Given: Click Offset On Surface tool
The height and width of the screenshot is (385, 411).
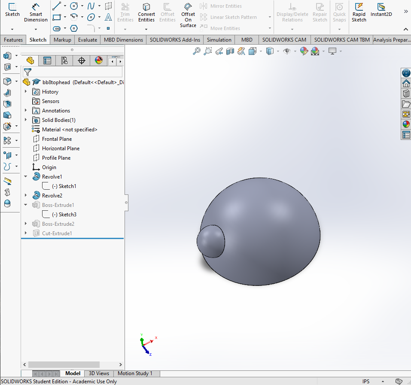Looking at the screenshot, I should point(188,15).
